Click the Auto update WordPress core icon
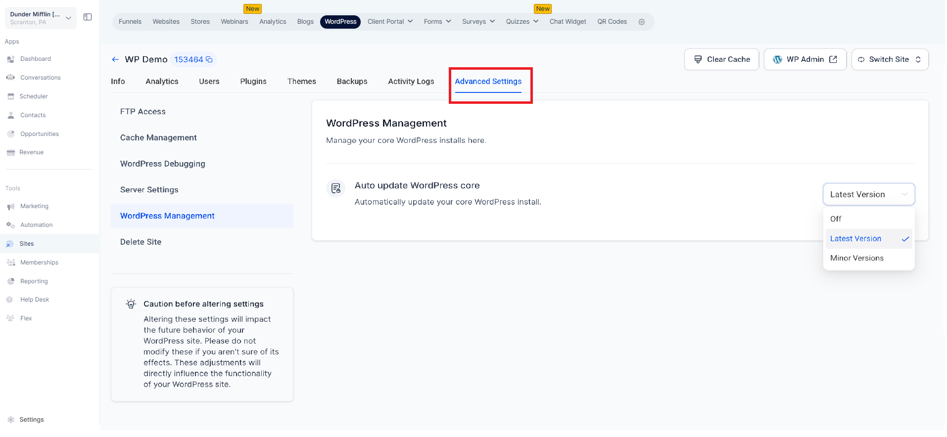Screen dimensions: 947x437 pos(336,188)
